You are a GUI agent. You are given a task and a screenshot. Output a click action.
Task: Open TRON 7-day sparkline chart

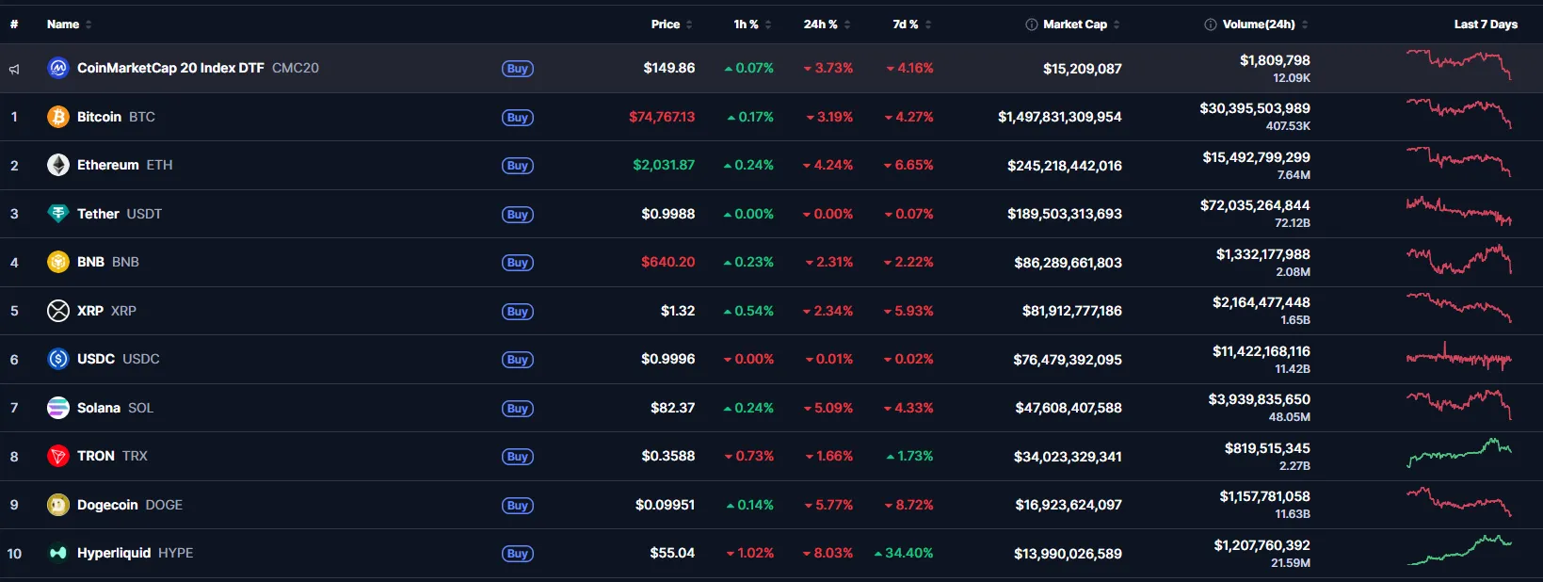click(1459, 452)
